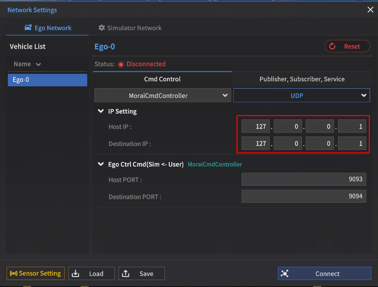This screenshot has height=287, width=378.
Task: Reset the Ego-0 network settings
Action: click(347, 46)
